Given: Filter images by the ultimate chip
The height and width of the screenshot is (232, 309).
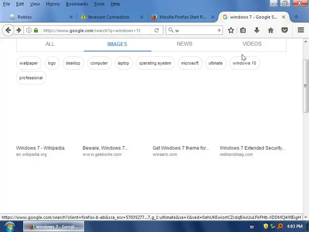Looking at the screenshot, I should pyautogui.click(x=216, y=63).
